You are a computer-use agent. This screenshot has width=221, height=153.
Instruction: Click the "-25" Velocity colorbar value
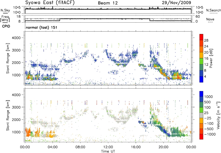[208, 118]
